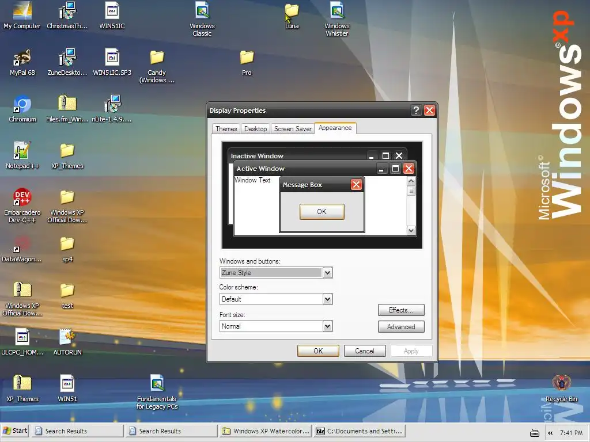Switch to second Search Results taskbar button

[171, 431]
